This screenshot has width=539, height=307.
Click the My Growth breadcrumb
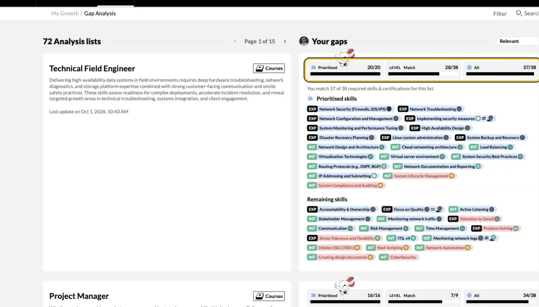[x=65, y=13]
